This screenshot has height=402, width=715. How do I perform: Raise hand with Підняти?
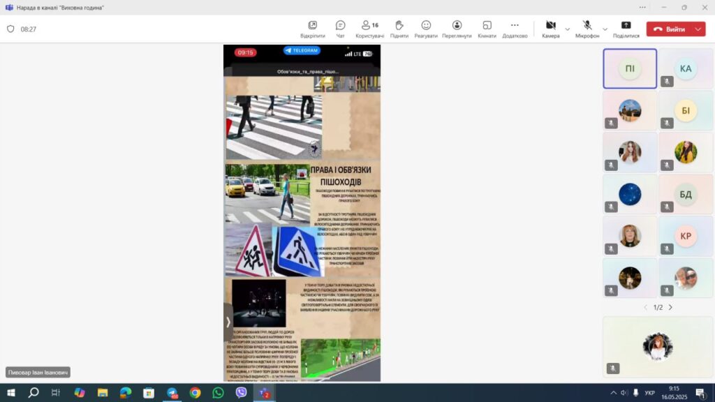click(399, 29)
